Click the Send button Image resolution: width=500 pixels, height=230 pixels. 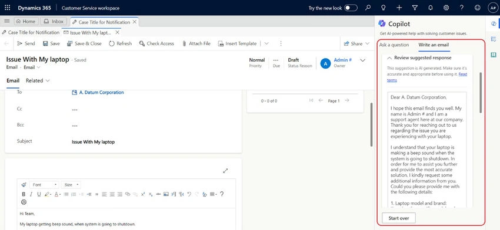click(26, 43)
